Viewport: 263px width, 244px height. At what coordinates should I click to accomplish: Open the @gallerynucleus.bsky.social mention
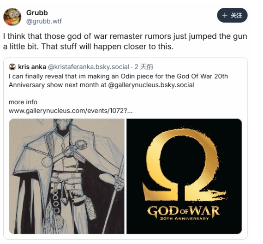tap(151, 85)
